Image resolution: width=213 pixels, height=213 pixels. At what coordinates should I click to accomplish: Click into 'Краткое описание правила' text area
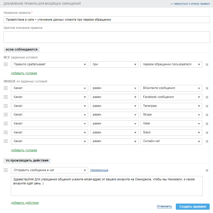pos(107,37)
